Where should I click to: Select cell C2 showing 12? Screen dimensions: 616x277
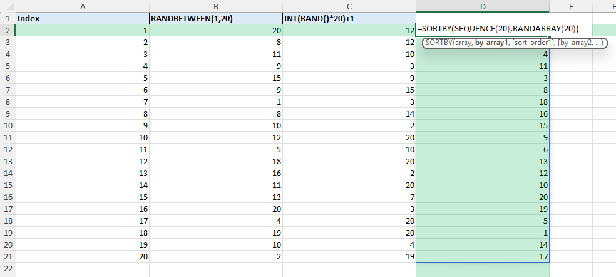[349, 30]
